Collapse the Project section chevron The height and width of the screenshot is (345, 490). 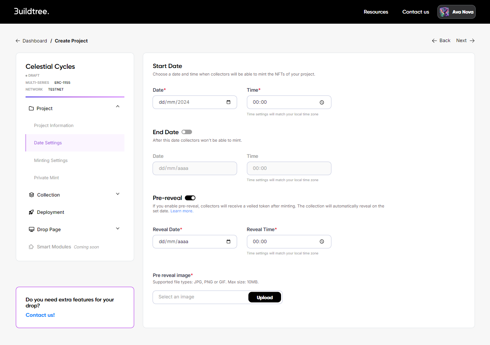118,107
